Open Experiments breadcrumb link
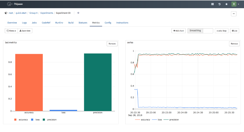Image resolution: width=244 pixels, height=132 pixels. [x=47, y=13]
